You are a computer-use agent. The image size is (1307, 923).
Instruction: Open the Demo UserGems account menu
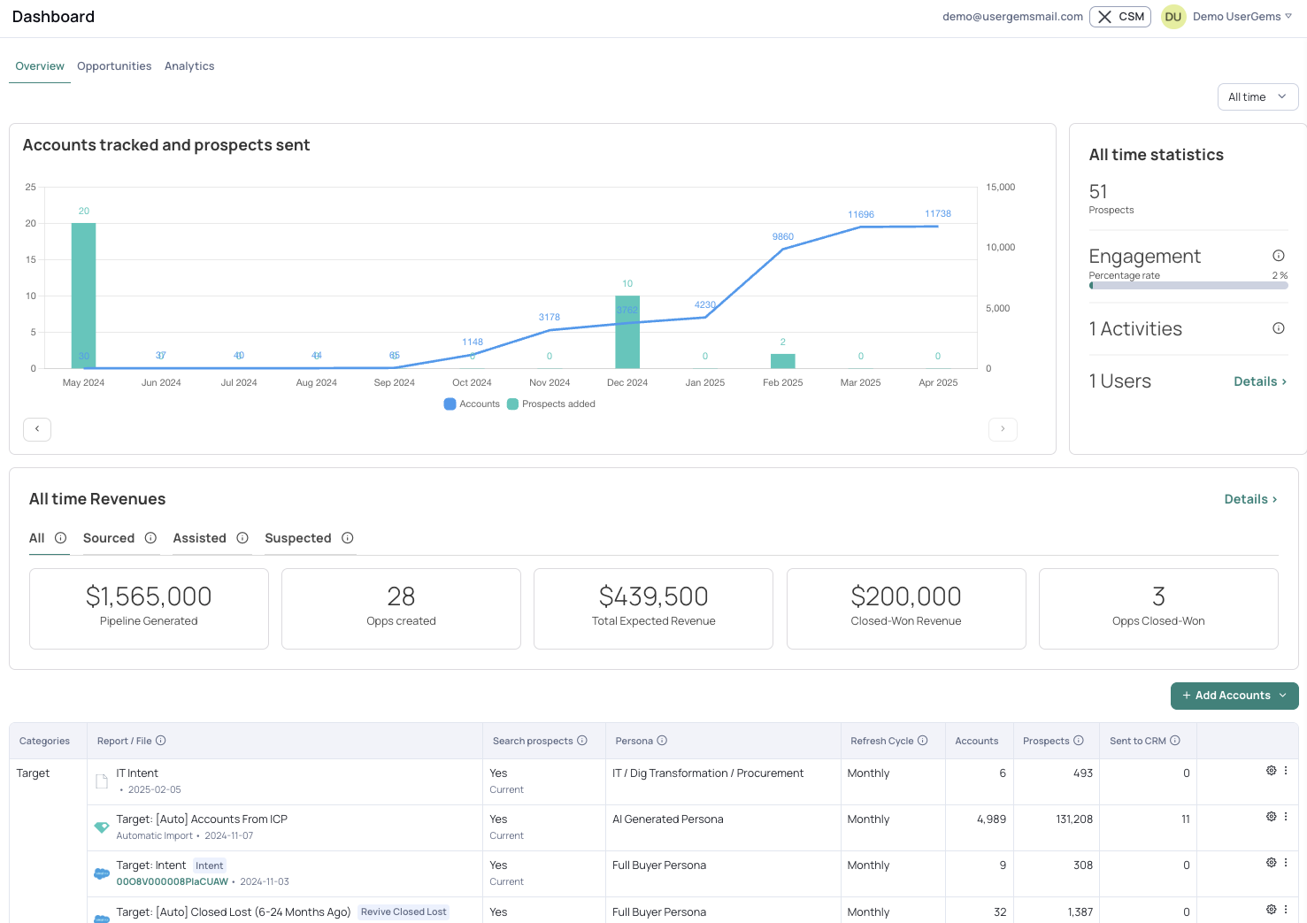[x=1242, y=17]
